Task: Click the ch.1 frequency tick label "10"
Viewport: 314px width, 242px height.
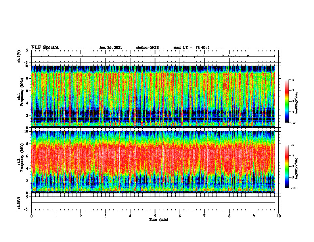Action: [27, 66]
